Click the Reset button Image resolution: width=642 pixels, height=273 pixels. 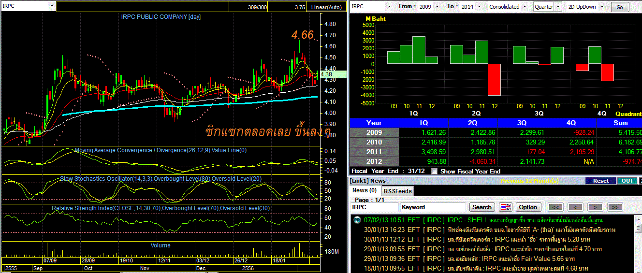pyautogui.click(x=600, y=180)
